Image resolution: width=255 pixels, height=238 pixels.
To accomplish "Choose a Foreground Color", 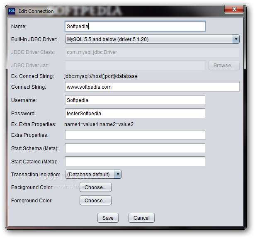I will click(x=95, y=200).
